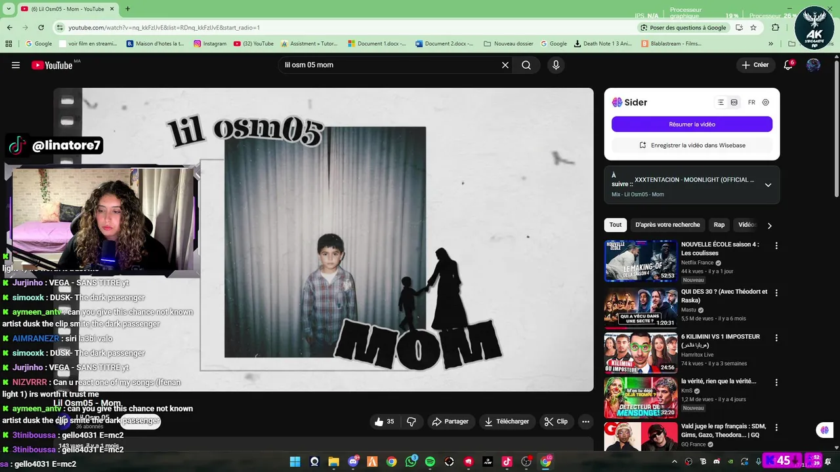Image resolution: width=840 pixels, height=472 pixels.
Task: Click Résumer la vidéo in Sider
Action: point(692,124)
